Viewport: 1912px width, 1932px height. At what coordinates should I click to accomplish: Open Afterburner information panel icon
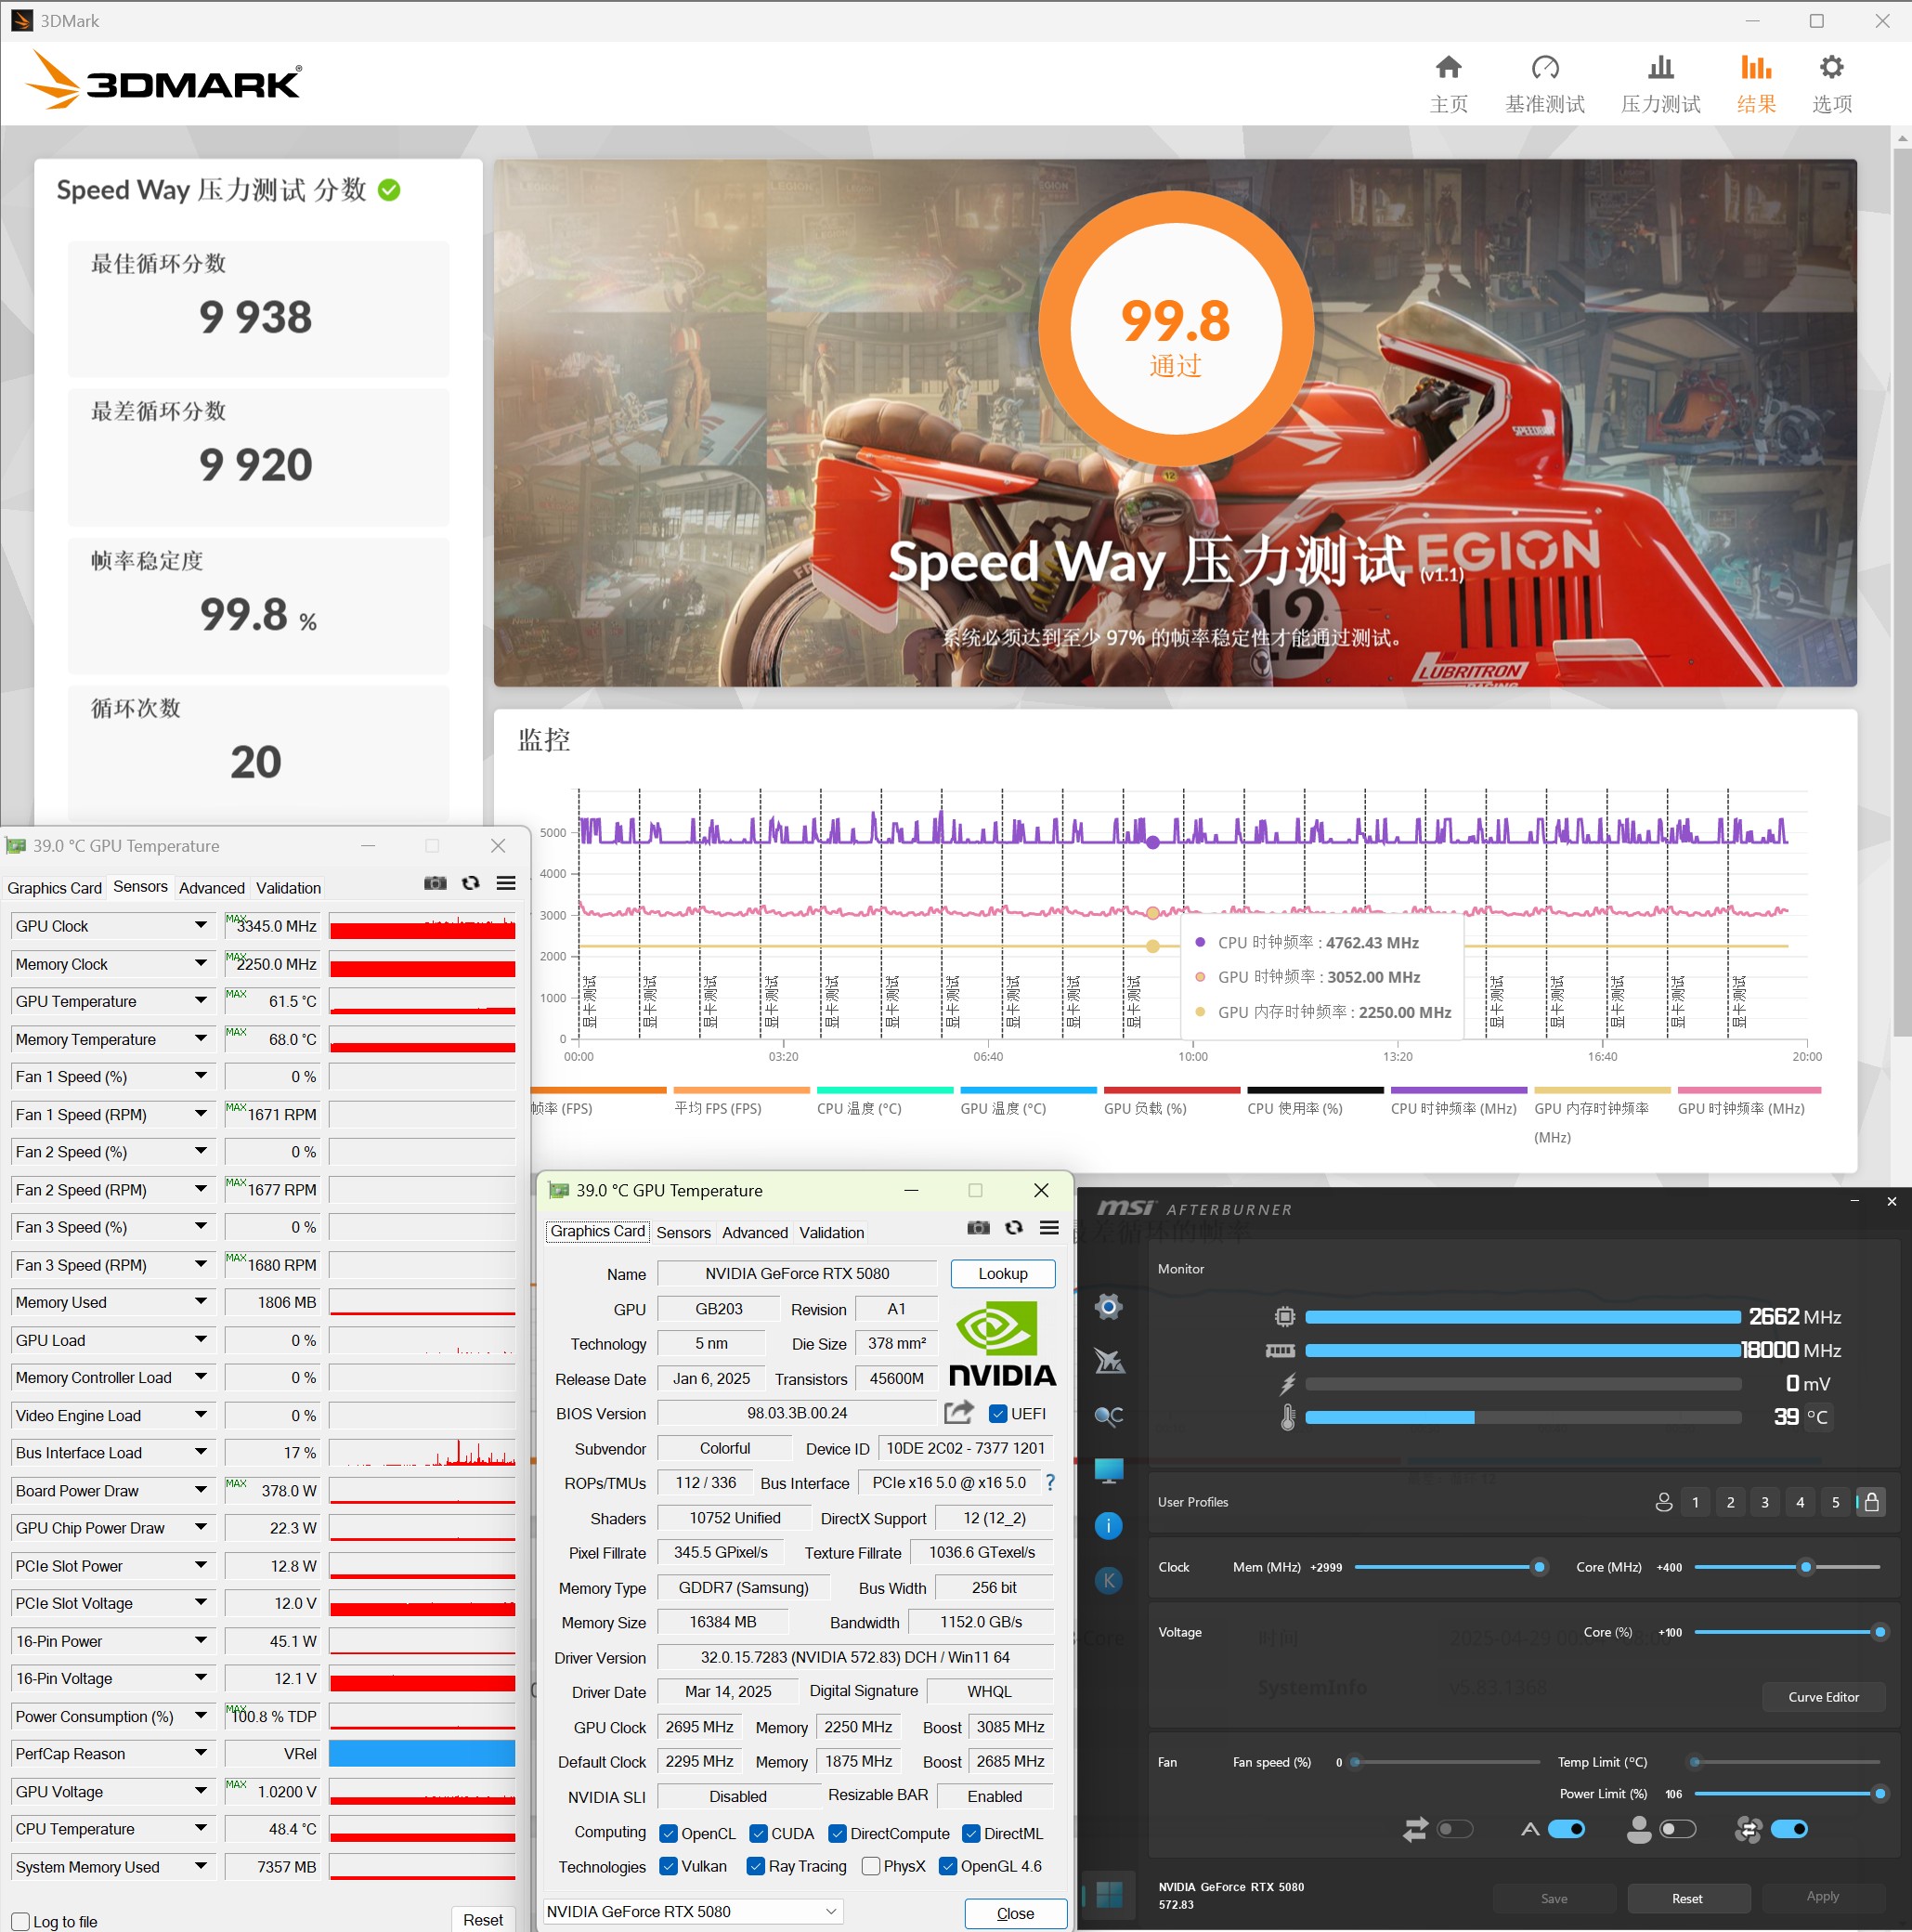tap(1108, 1525)
